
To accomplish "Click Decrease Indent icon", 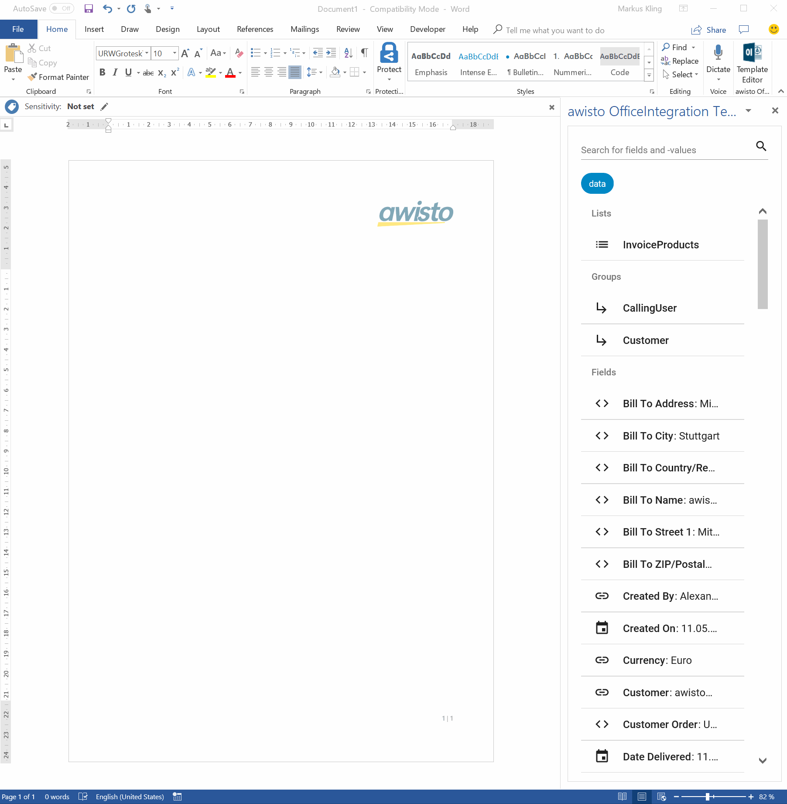I will click(318, 53).
